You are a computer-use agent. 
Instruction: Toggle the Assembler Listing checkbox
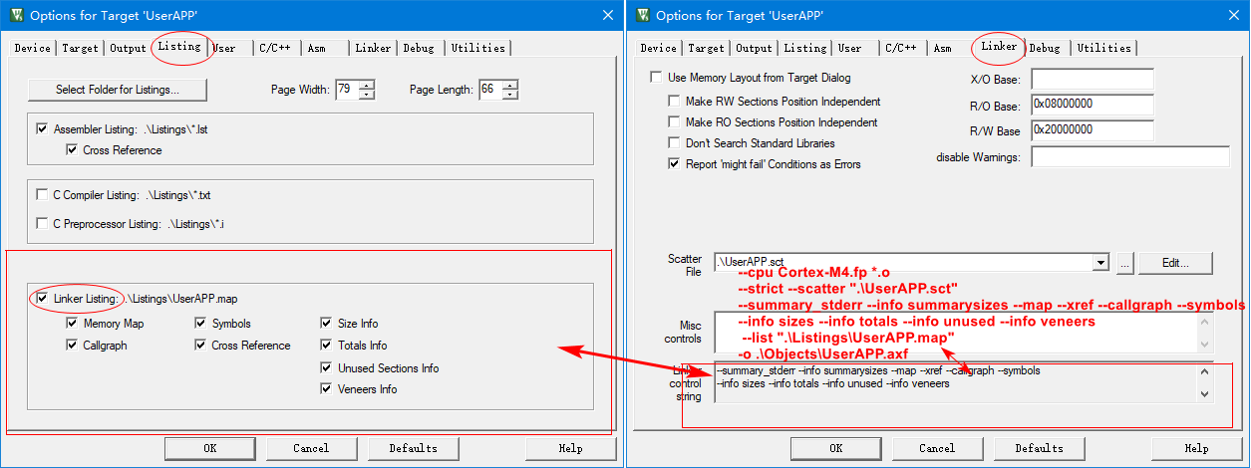[42, 129]
